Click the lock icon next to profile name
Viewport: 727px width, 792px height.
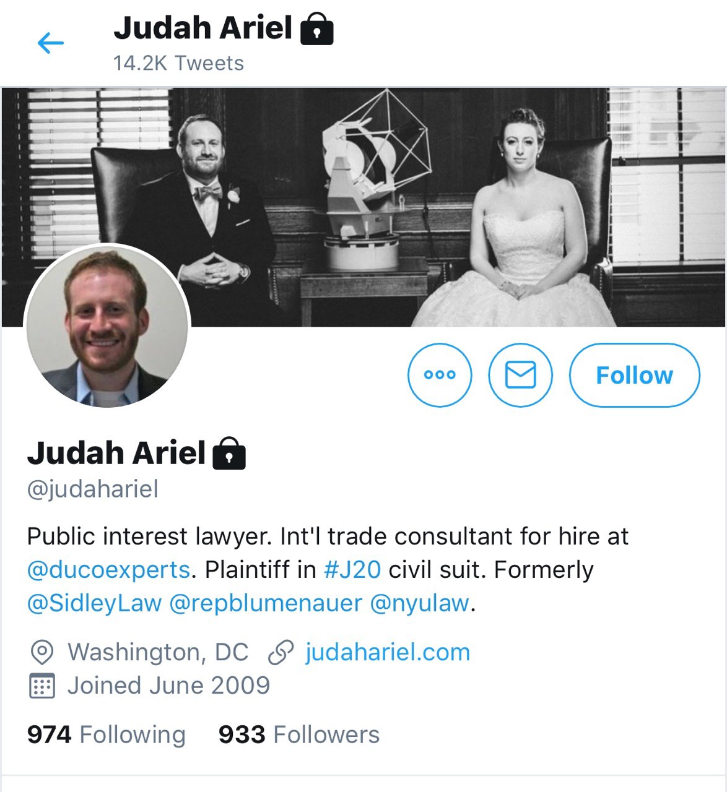point(229,454)
